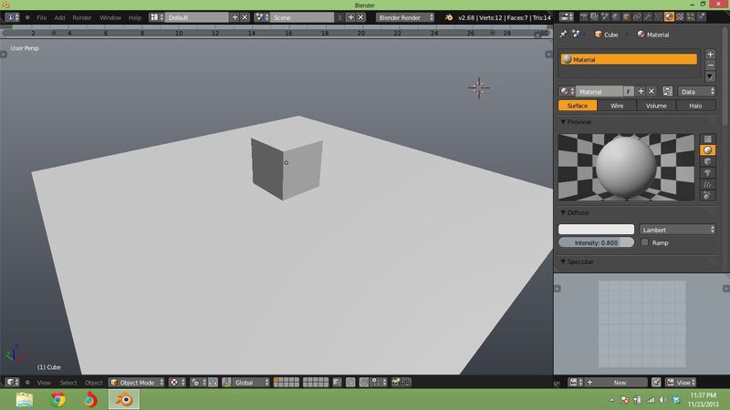The width and height of the screenshot is (730, 410).
Task: Open Chrome from the Windows taskbar
Action: pyautogui.click(x=57, y=400)
